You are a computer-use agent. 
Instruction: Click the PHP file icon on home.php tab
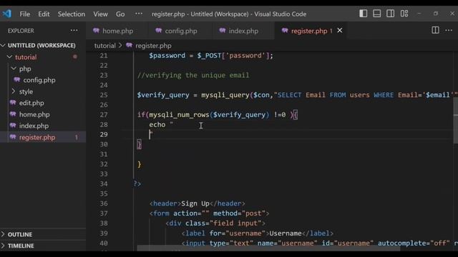point(96,31)
